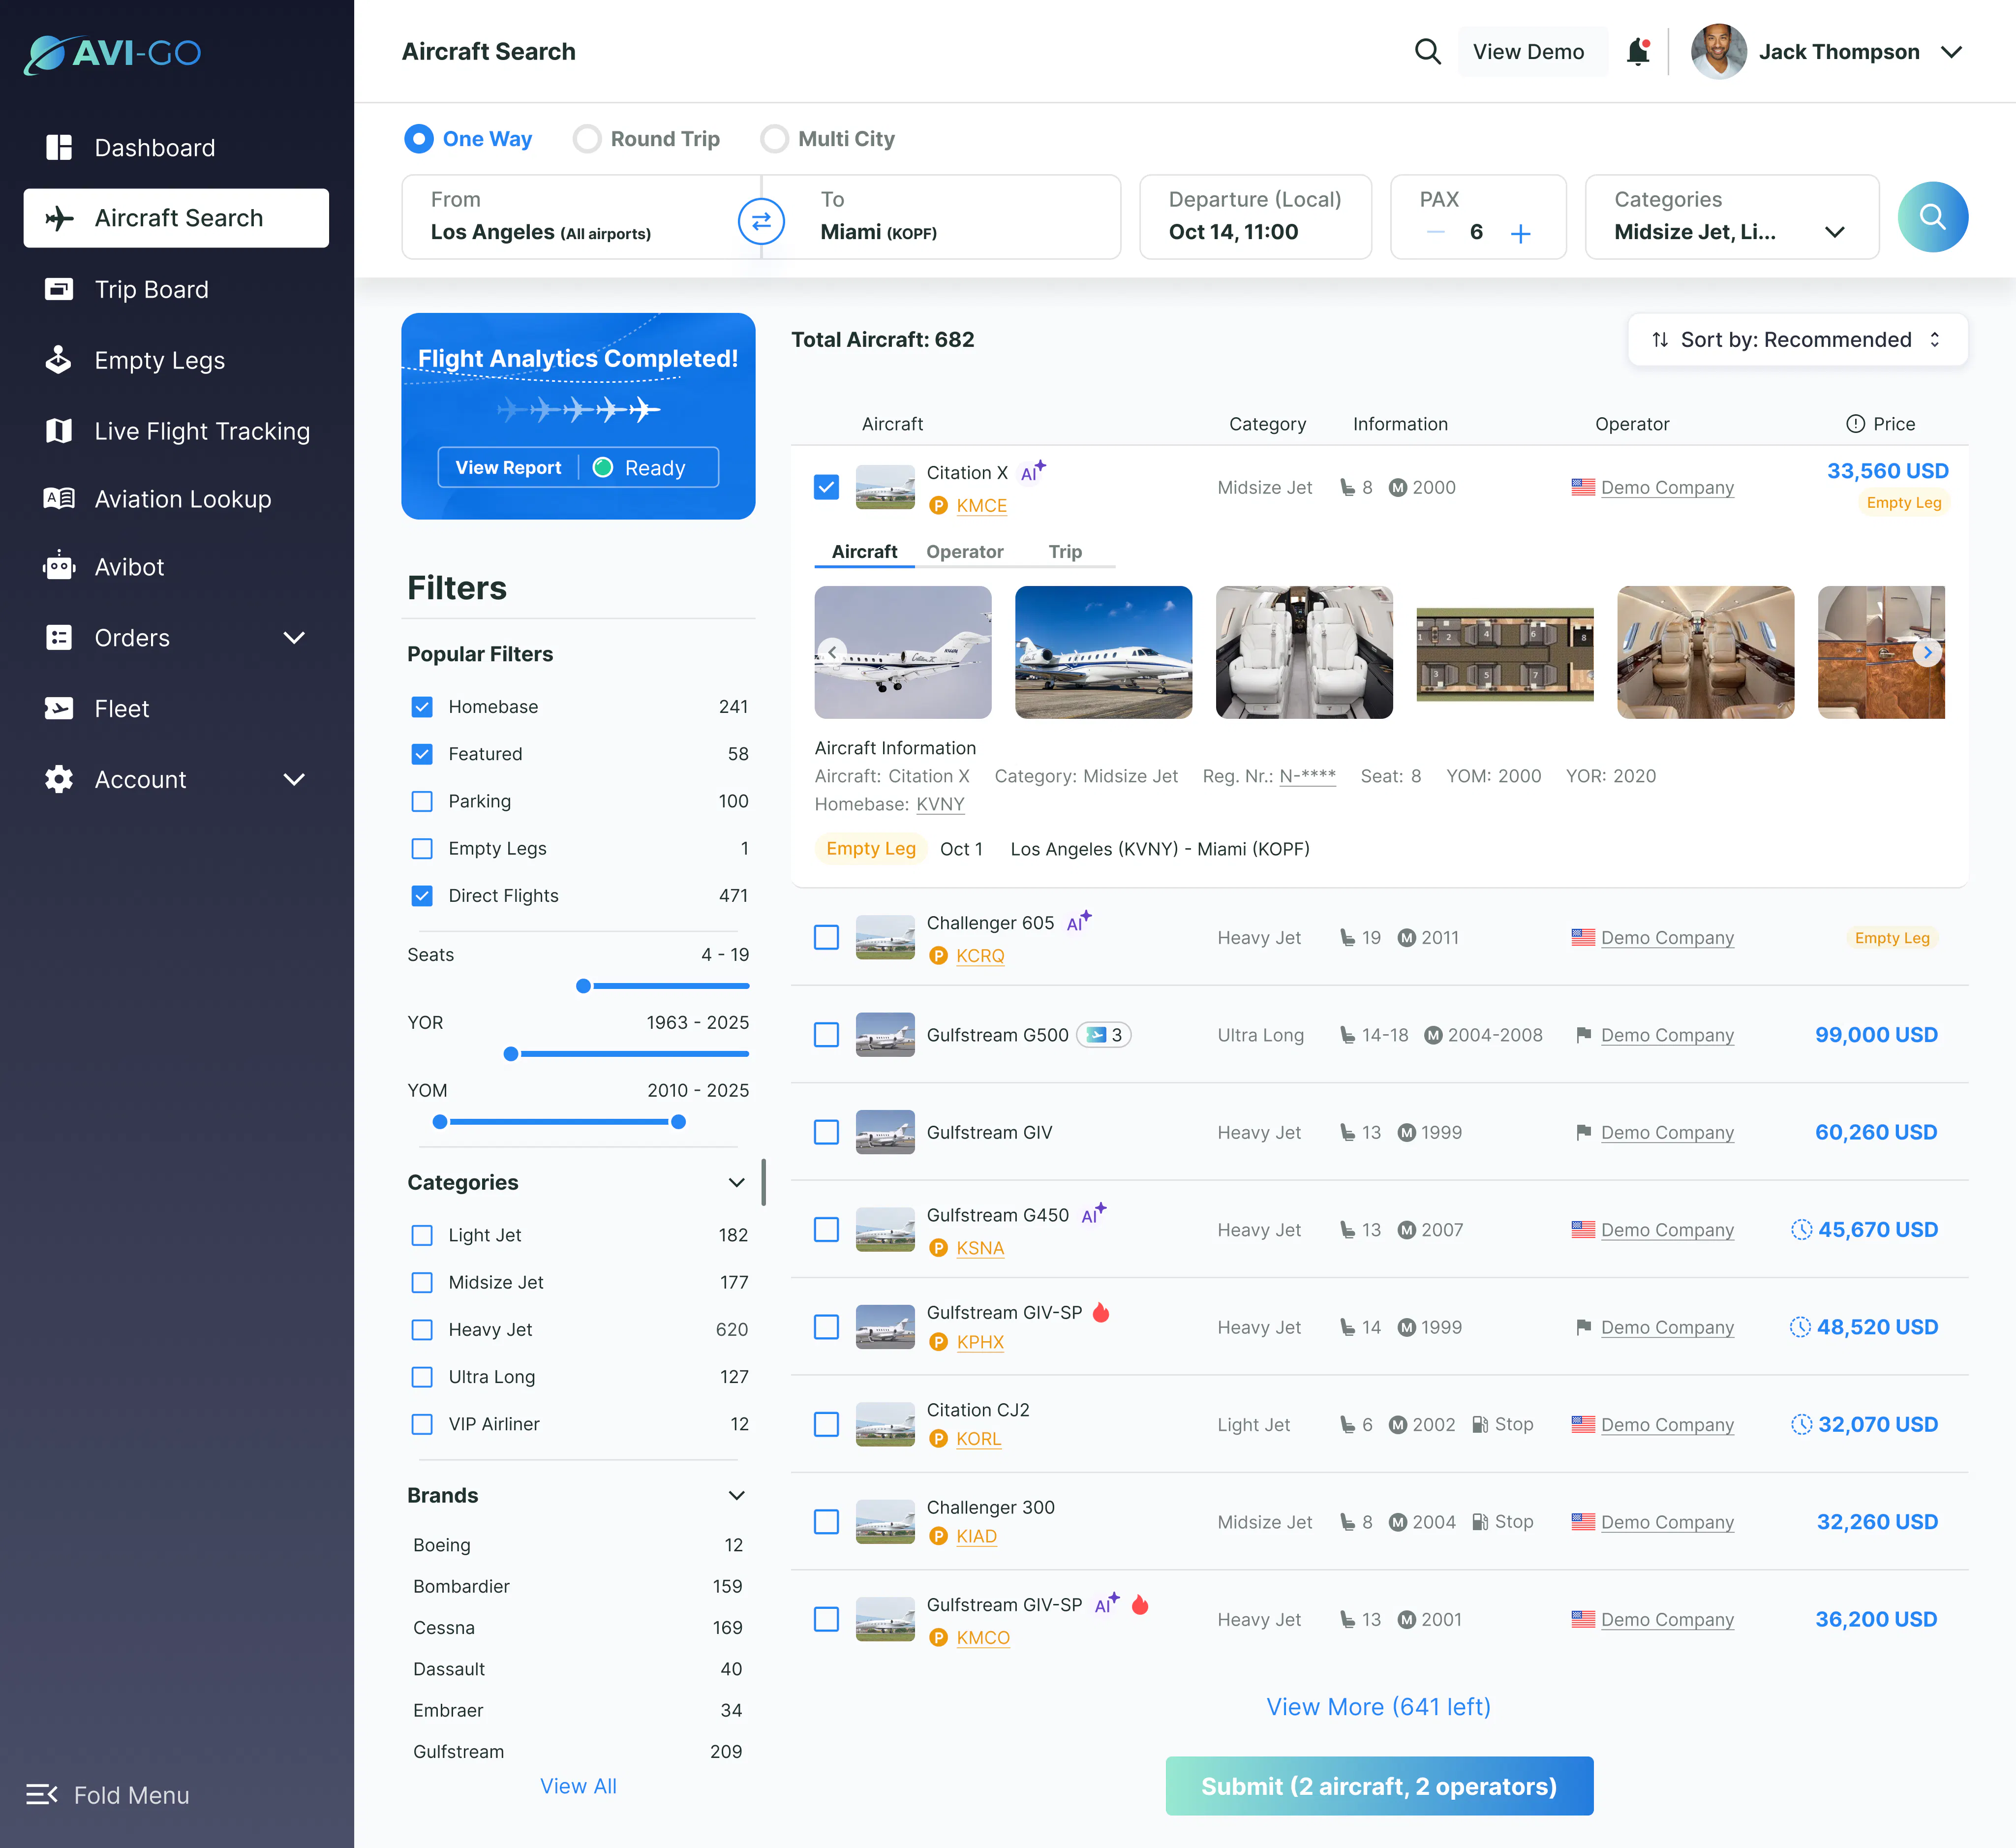Image resolution: width=2016 pixels, height=1848 pixels.
Task: Click the Gulfstream G500 fleet count badge
Action: coord(1104,1035)
